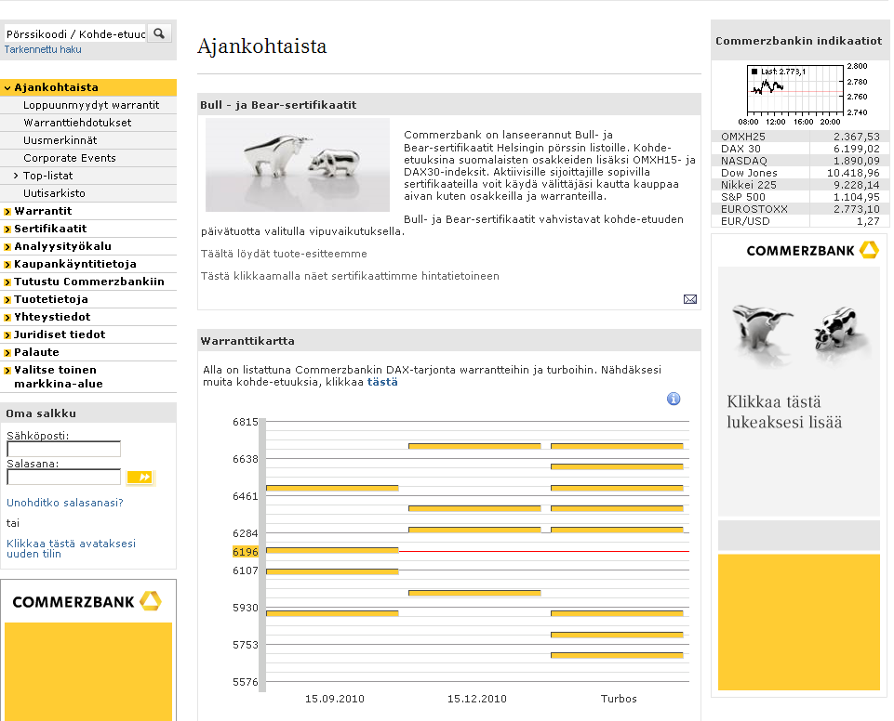Viewport: 894px width, 721px height.
Task: Select the EUR/USD rate row
Action: [x=800, y=221]
